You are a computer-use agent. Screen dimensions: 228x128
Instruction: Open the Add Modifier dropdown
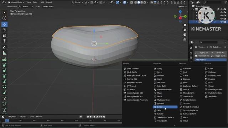tap(211, 60)
